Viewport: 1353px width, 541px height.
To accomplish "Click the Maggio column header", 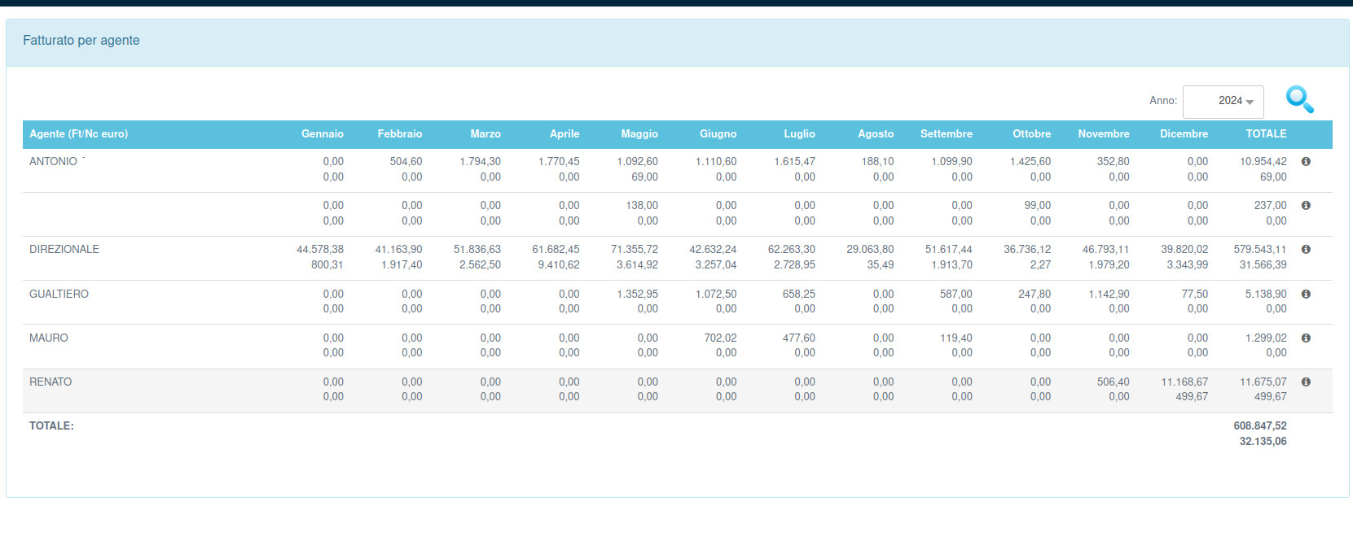I will pos(639,134).
